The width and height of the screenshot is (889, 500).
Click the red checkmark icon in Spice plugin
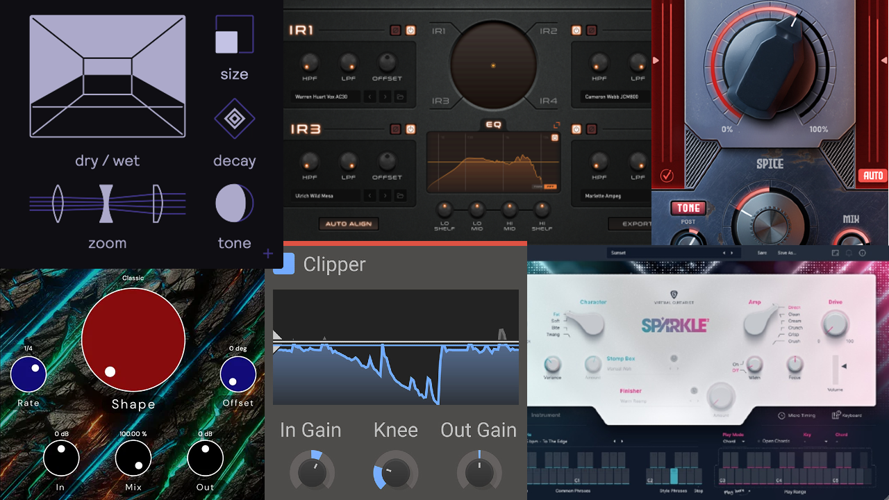tap(667, 176)
